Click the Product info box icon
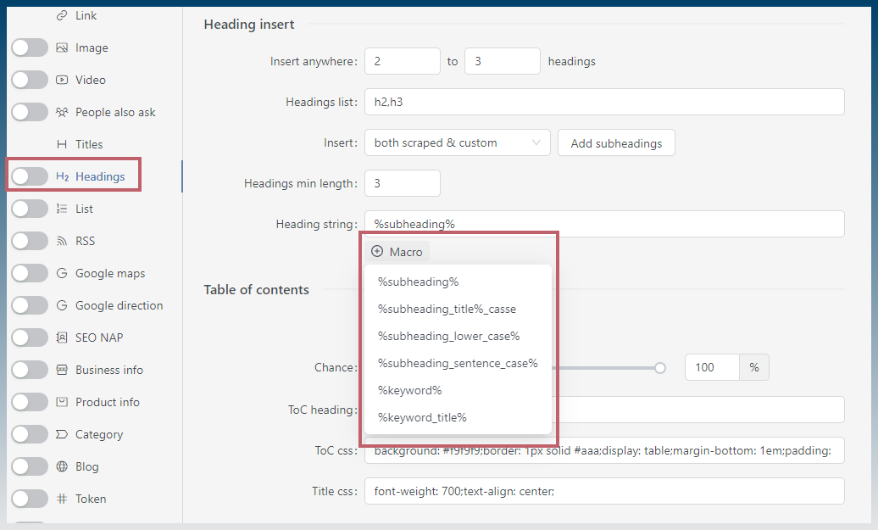 click(62, 402)
